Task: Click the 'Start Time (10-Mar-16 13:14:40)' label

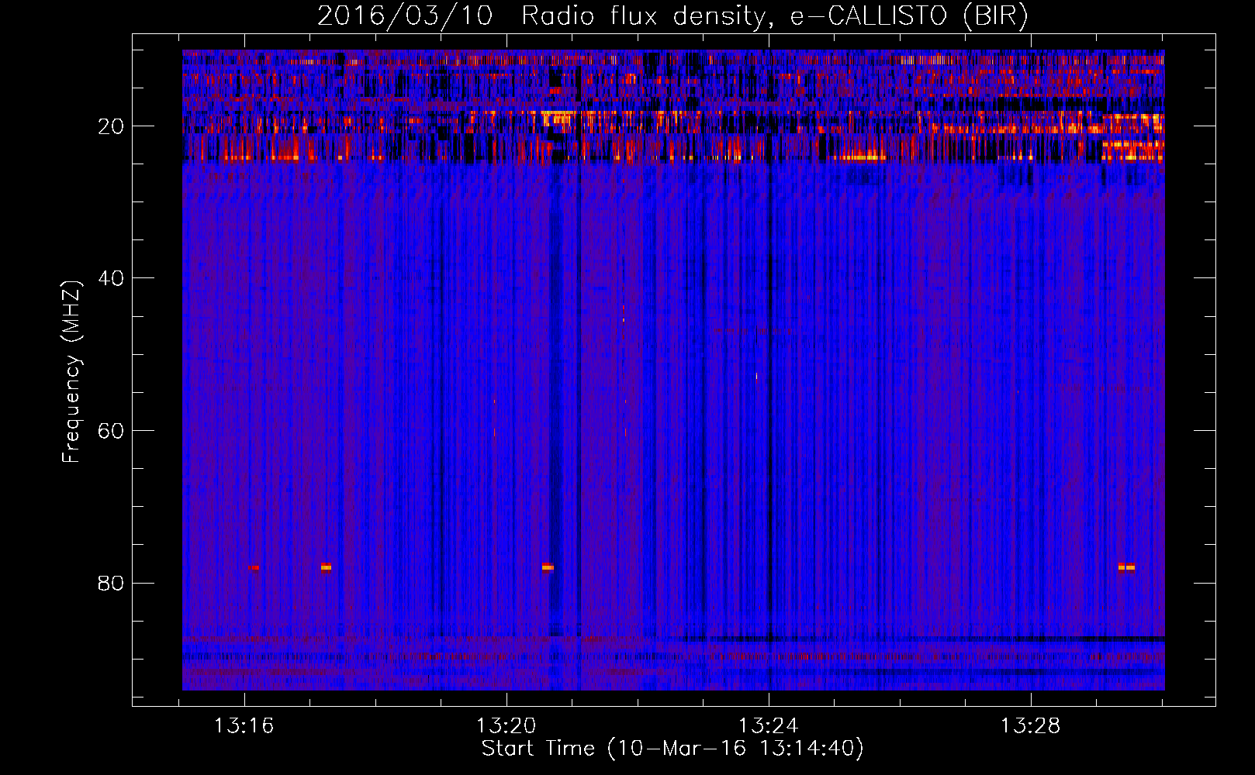Action: (672, 749)
